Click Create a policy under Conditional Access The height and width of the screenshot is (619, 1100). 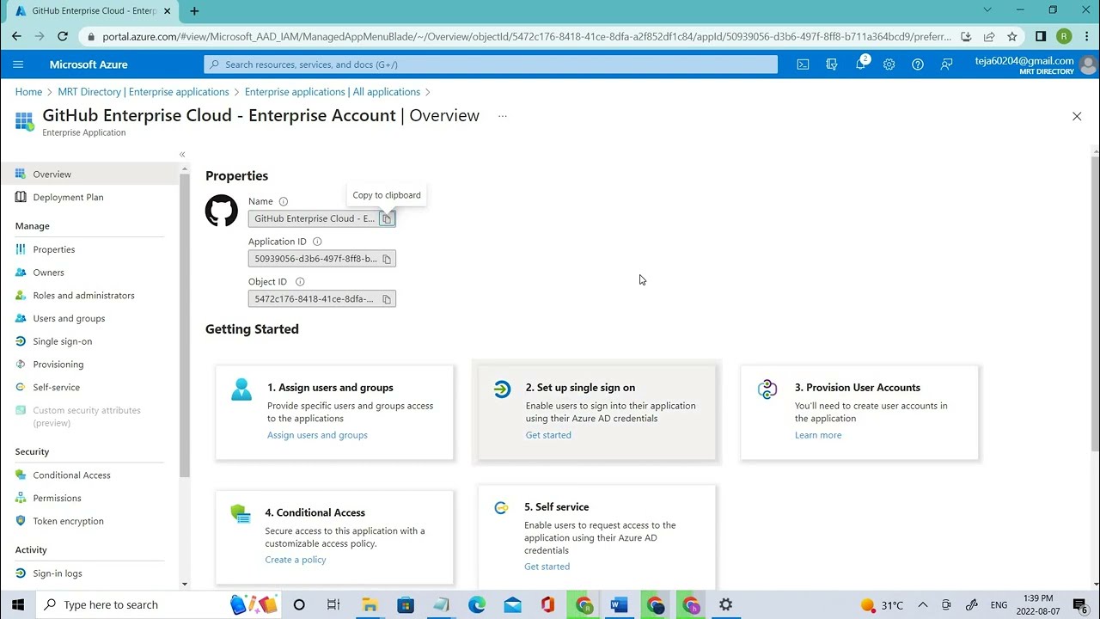(296, 560)
